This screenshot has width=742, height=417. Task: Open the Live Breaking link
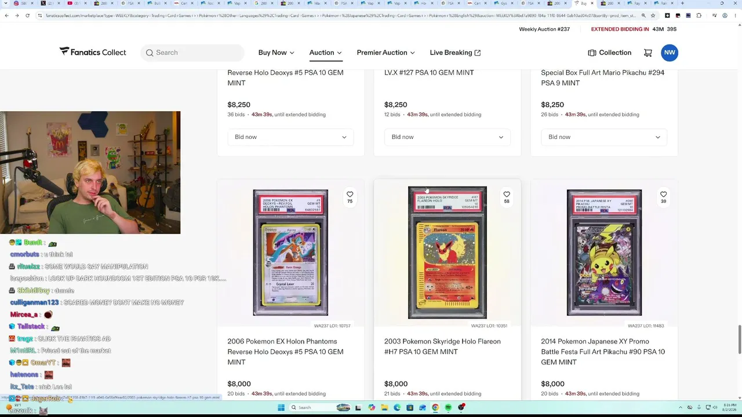click(455, 53)
